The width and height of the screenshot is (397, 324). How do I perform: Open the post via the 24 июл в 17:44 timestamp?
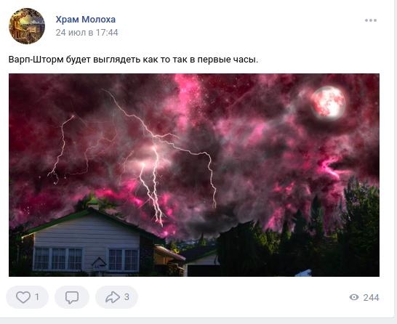pos(87,33)
